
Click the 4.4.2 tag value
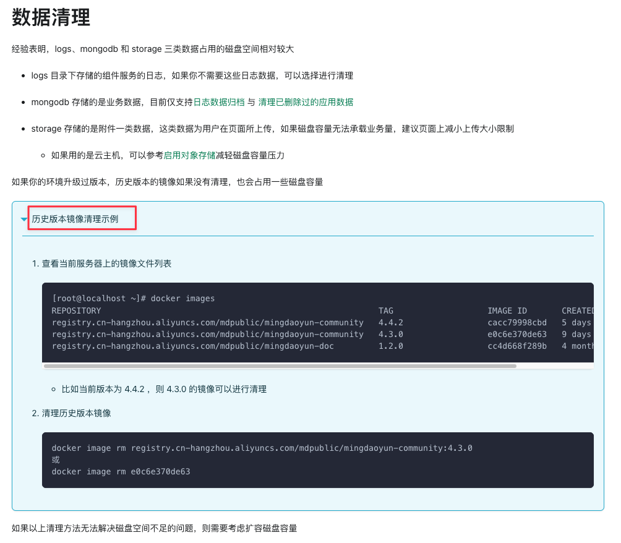(x=390, y=322)
